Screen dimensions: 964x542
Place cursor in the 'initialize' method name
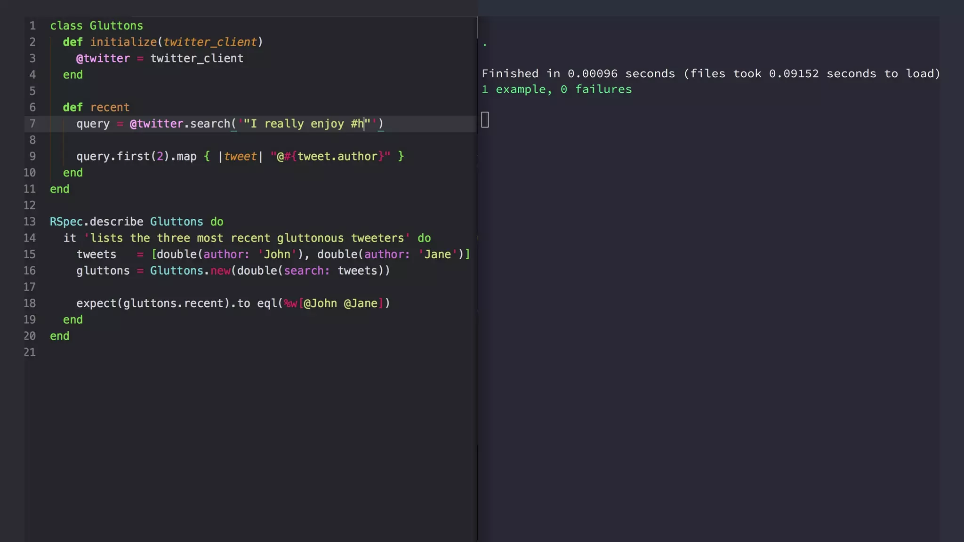[123, 42]
